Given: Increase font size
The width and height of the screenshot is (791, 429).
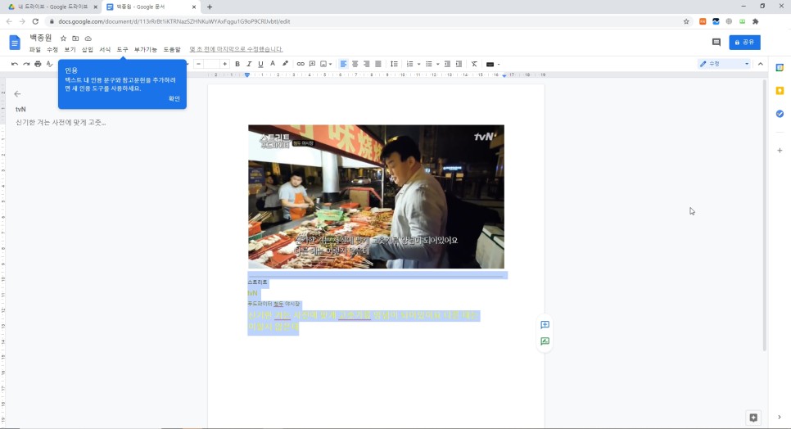Looking at the screenshot, I should tap(225, 64).
